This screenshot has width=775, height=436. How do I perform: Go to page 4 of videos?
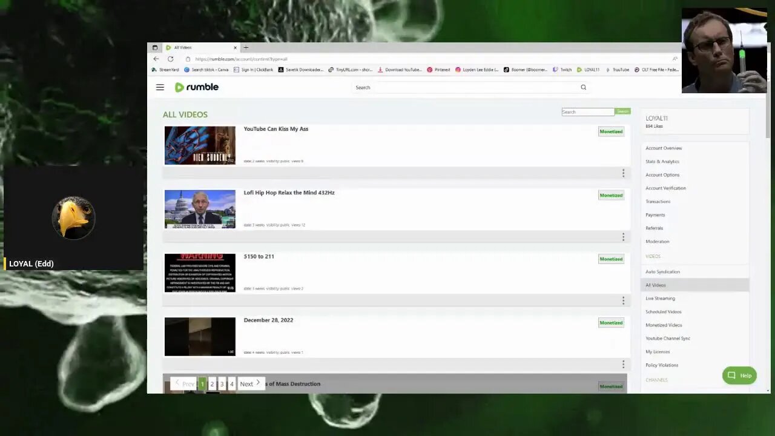231,384
